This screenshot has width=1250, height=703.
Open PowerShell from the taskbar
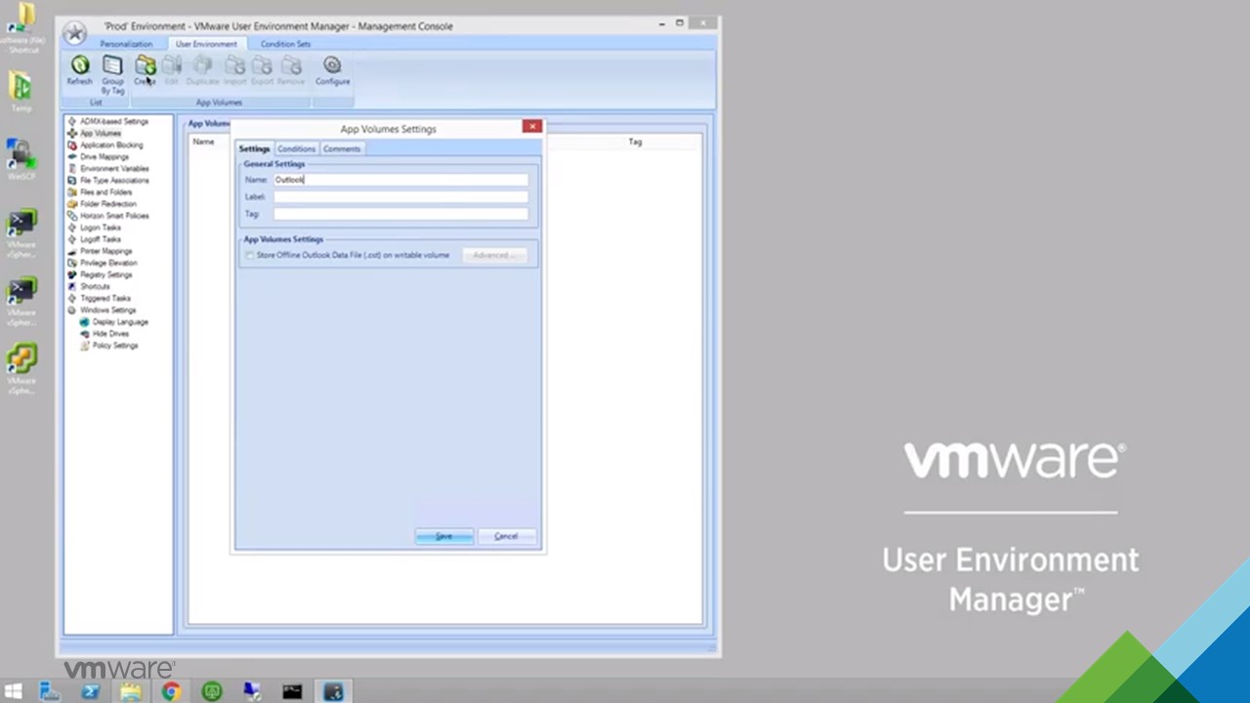tap(90, 691)
